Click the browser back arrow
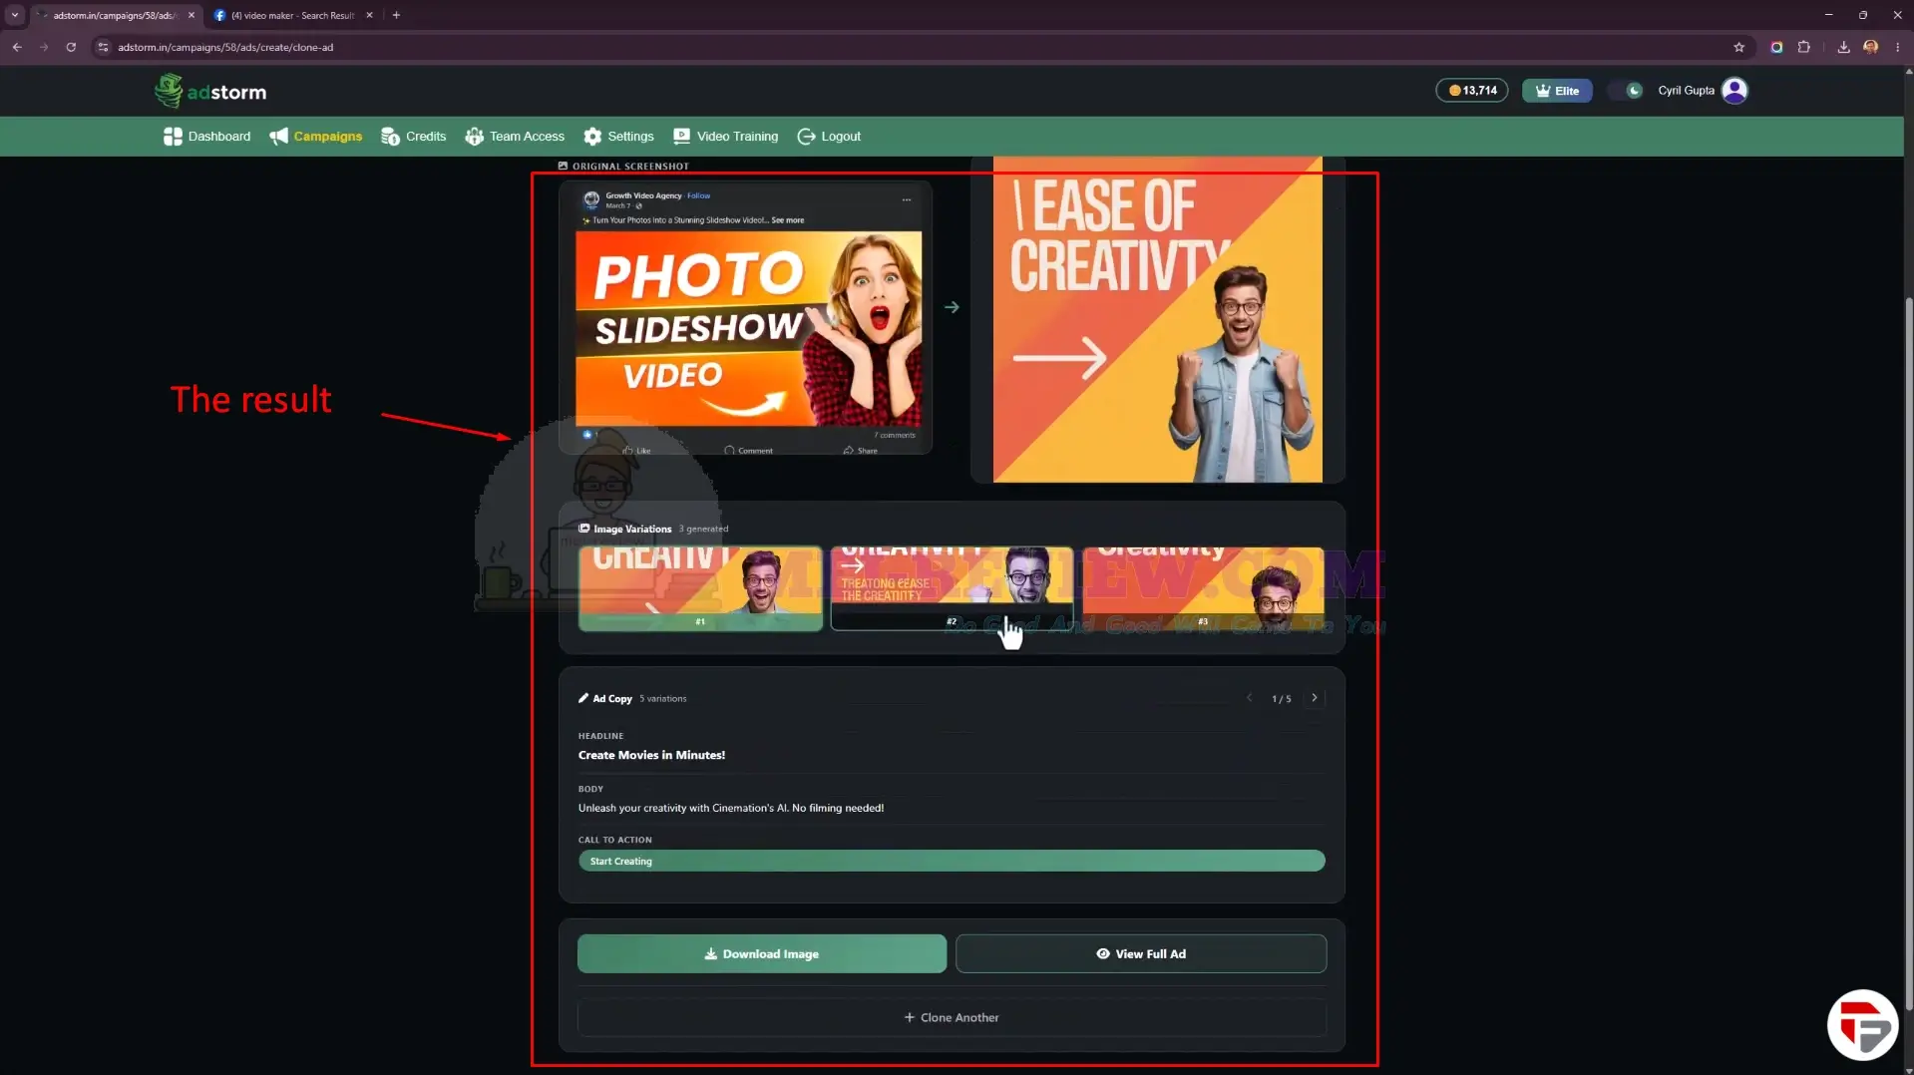 point(17,47)
